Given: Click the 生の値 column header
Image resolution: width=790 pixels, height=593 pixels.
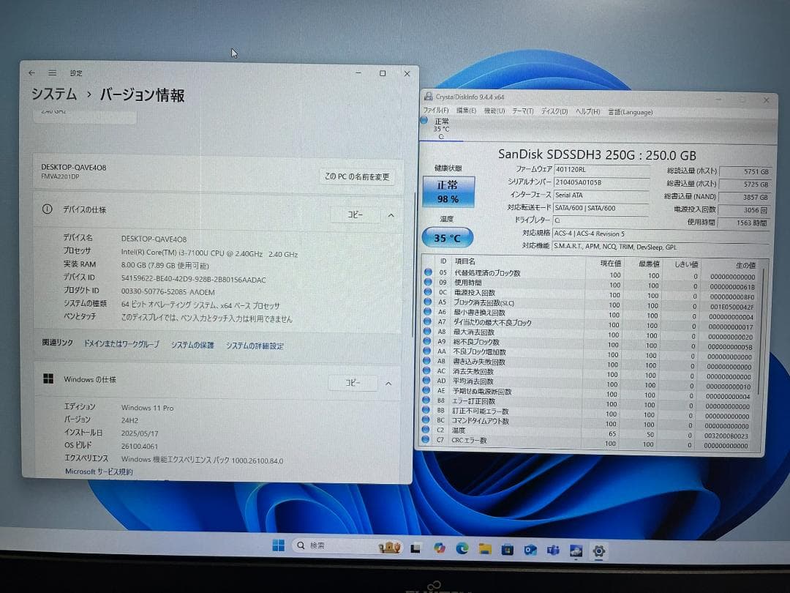Looking at the screenshot, I should (745, 265).
